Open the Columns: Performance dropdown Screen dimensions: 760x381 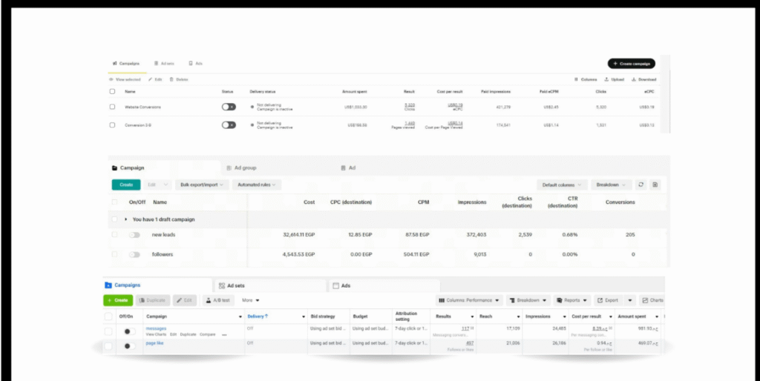pyautogui.click(x=468, y=300)
